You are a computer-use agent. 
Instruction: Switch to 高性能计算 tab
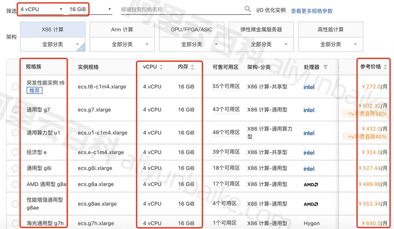point(331,29)
